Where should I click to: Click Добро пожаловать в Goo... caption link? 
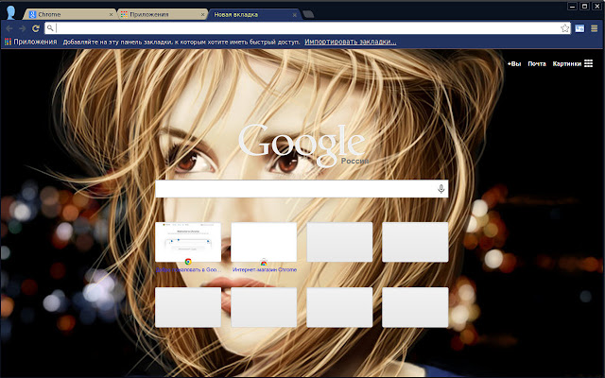pos(189,269)
